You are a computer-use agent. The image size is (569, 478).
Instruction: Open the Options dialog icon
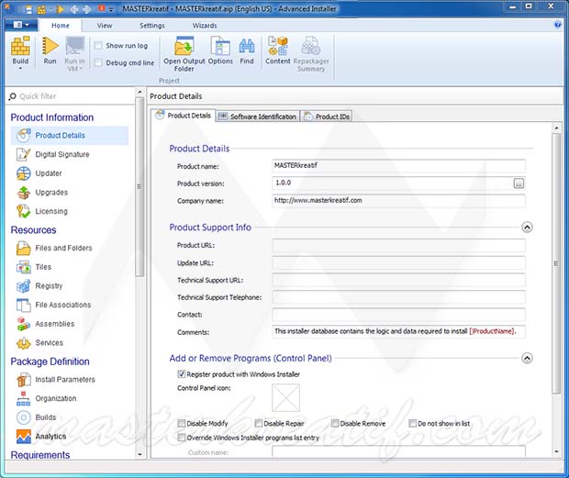pos(220,50)
